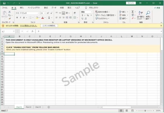
Task: Align cell content to top
Action: coord(57,13)
